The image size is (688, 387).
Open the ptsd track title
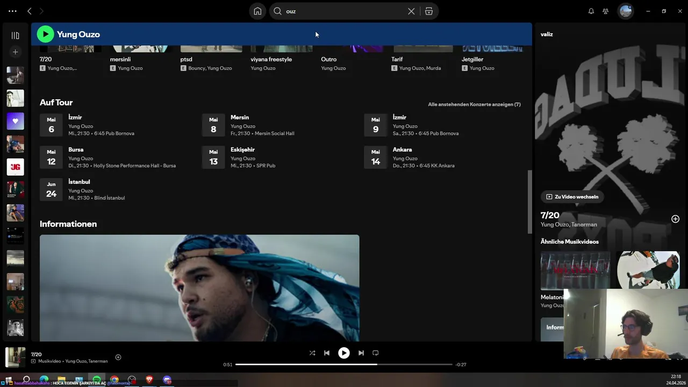pyautogui.click(x=187, y=59)
